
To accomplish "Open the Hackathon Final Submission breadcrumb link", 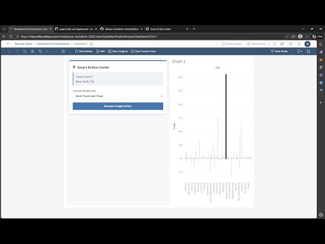I will [53, 44].
